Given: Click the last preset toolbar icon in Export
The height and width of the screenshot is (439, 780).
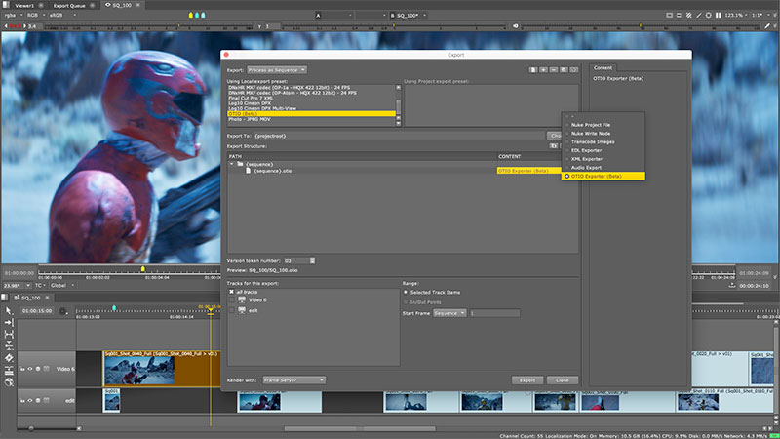Looking at the screenshot, I should pos(574,70).
